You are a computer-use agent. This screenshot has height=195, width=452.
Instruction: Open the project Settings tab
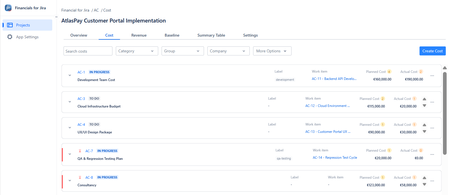pos(251,35)
